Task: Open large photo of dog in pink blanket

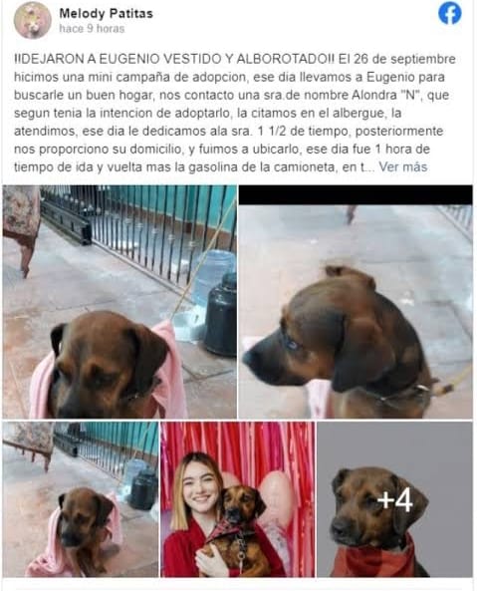Action: (x=119, y=302)
